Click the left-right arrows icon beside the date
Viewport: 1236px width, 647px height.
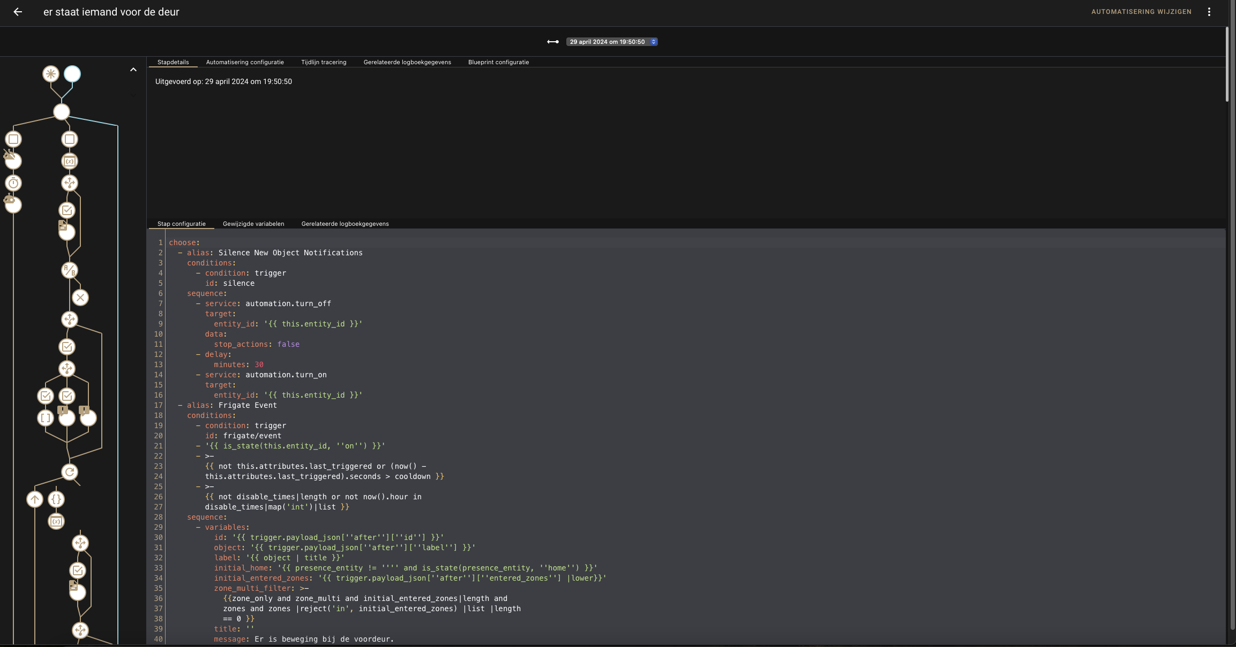553,42
